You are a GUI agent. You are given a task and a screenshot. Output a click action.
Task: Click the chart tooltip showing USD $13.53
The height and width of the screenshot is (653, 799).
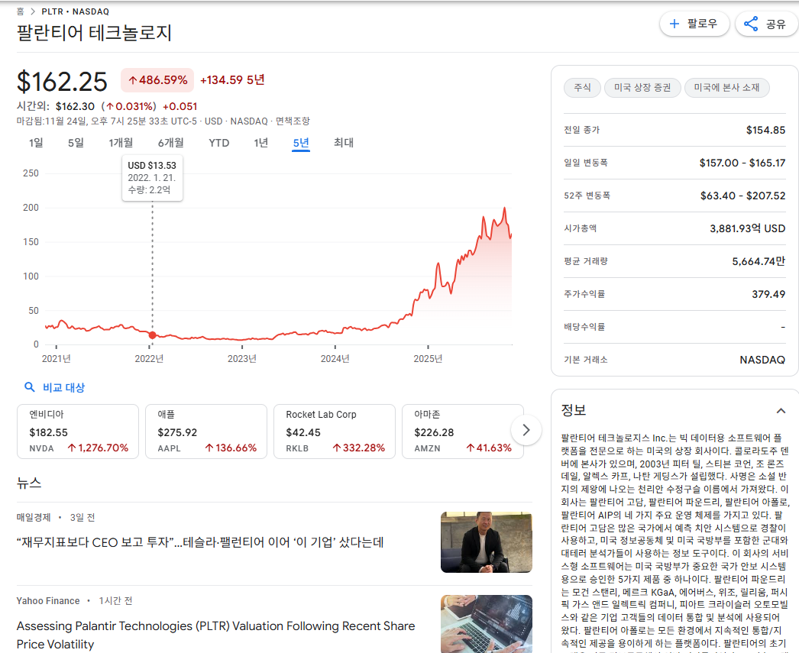(152, 178)
